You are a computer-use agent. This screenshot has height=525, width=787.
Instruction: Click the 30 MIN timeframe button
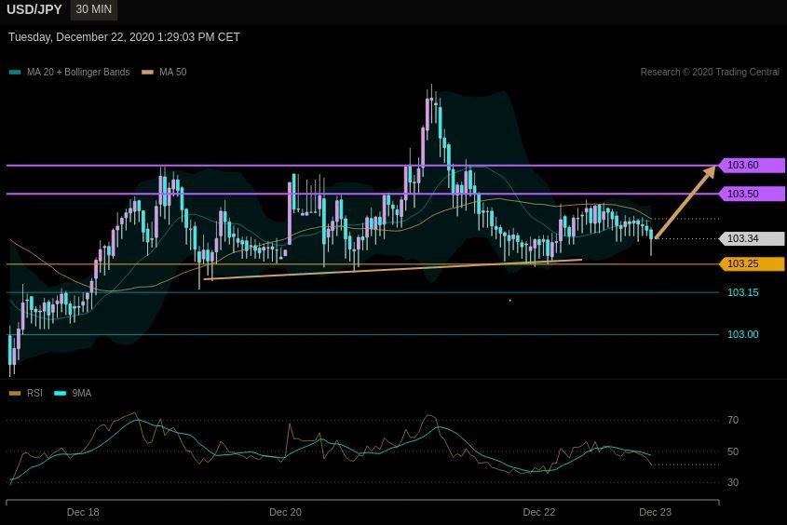(94, 9)
